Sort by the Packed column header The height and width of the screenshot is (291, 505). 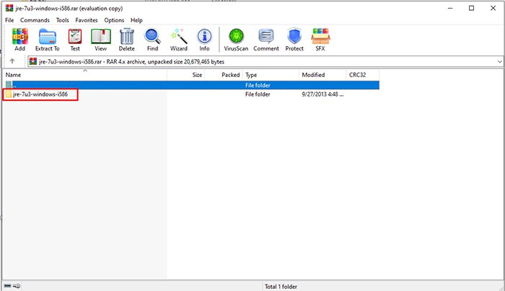(x=224, y=75)
